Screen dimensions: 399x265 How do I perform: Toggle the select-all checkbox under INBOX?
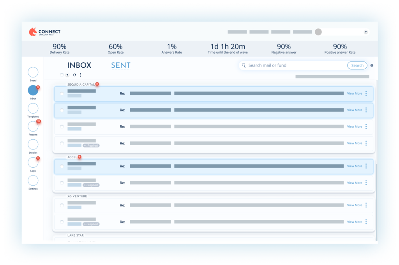pyautogui.click(x=62, y=75)
